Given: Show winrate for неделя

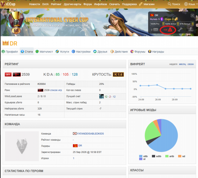Looking at the screenshot, I should coord(173,64).
